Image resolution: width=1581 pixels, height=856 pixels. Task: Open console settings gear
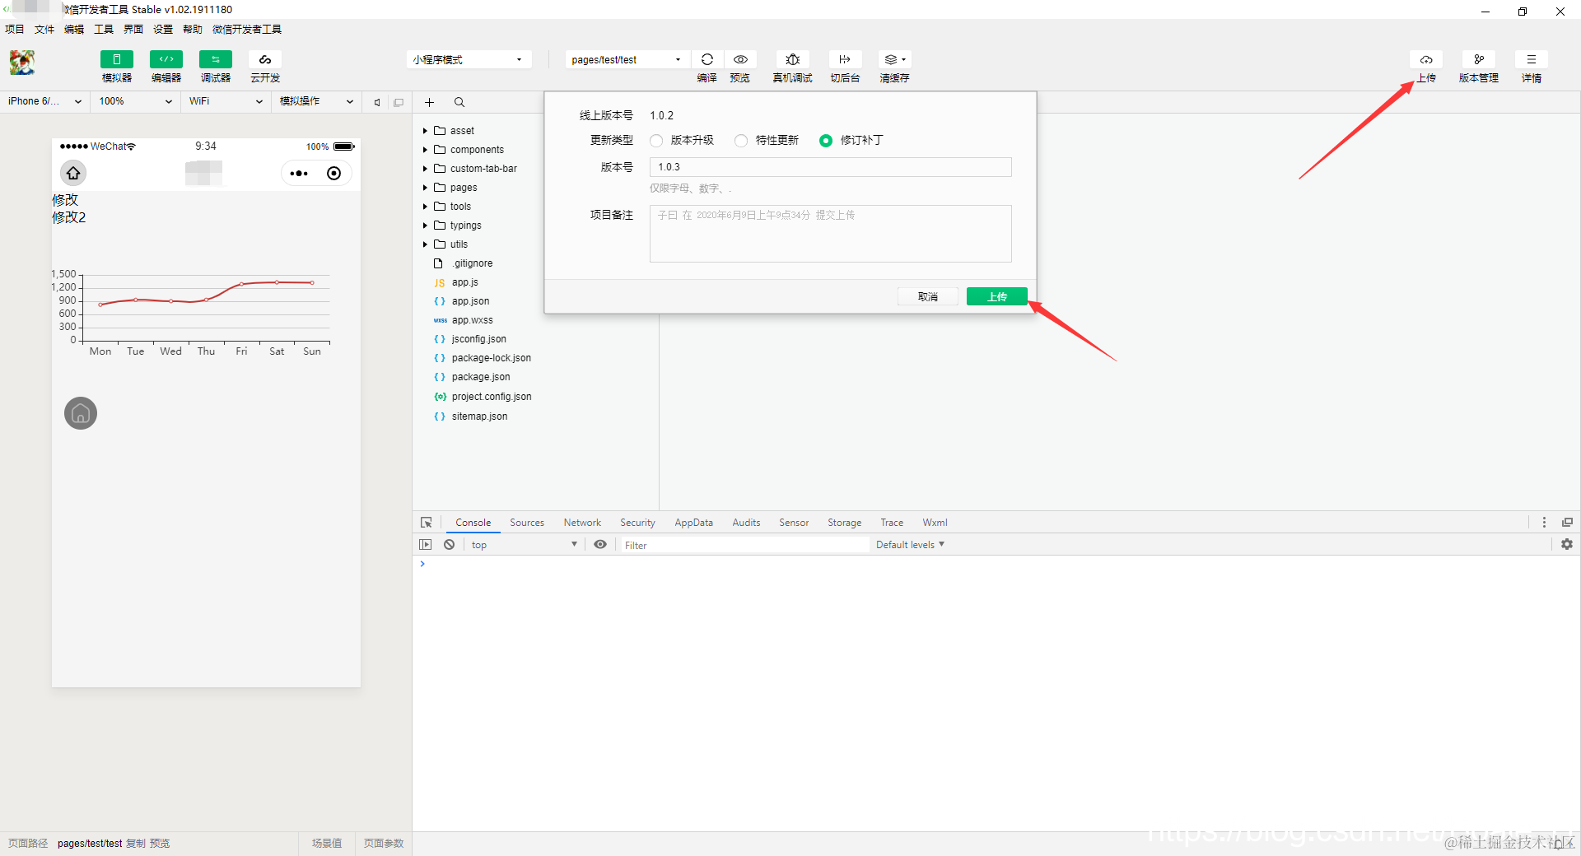pyautogui.click(x=1567, y=544)
